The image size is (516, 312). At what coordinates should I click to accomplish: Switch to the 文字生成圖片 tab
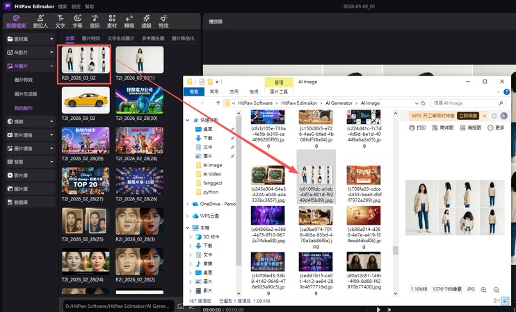tap(121, 38)
